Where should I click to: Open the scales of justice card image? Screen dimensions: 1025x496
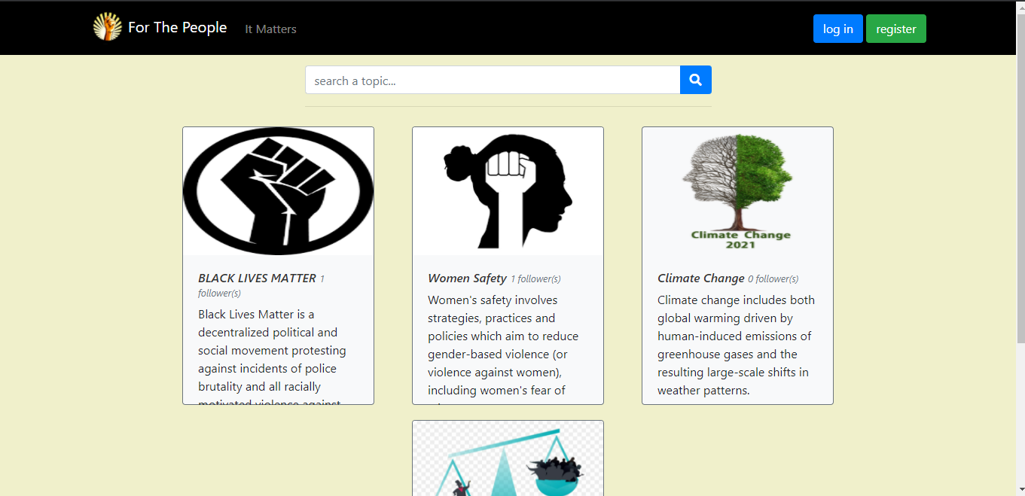pyautogui.click(x=508, y=458)
